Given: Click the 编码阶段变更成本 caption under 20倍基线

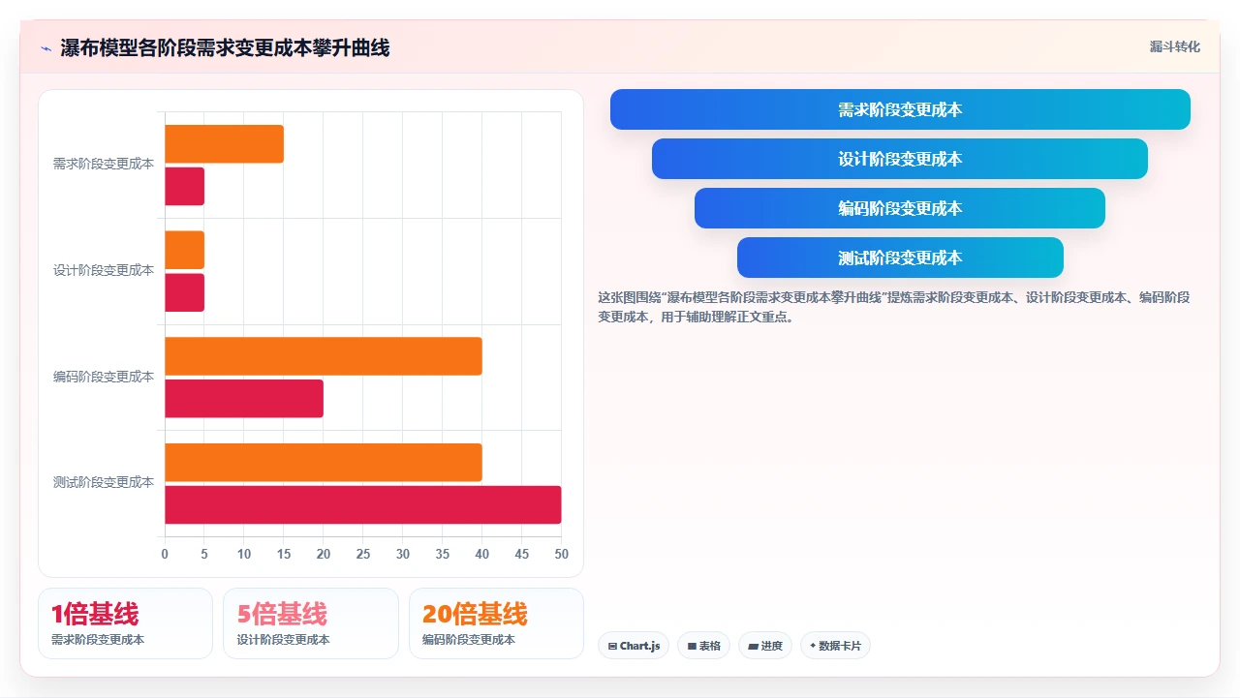Looking at the screenshot, I should [x=469, y=640].
